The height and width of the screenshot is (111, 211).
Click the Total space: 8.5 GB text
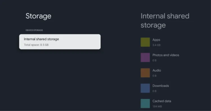pyautogui.click(x=36, y=45)
